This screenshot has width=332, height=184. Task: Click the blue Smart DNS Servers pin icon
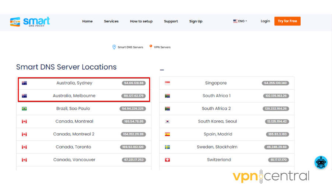[114, 47]
